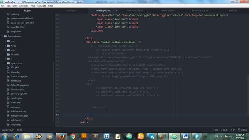The width and height of the screenshot is (249, 140).
Task: Open functions.php in the project tree
Action: pos(18,89)
